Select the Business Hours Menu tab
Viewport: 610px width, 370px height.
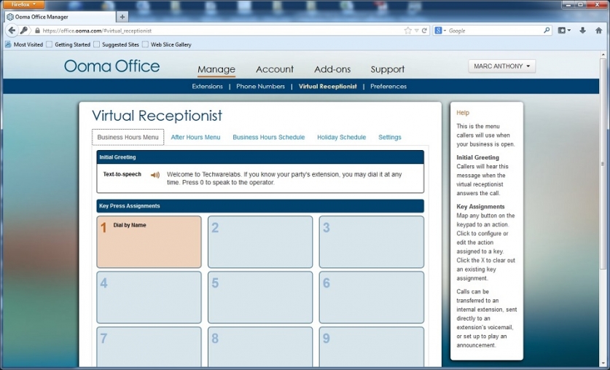[x=128, y=137]
